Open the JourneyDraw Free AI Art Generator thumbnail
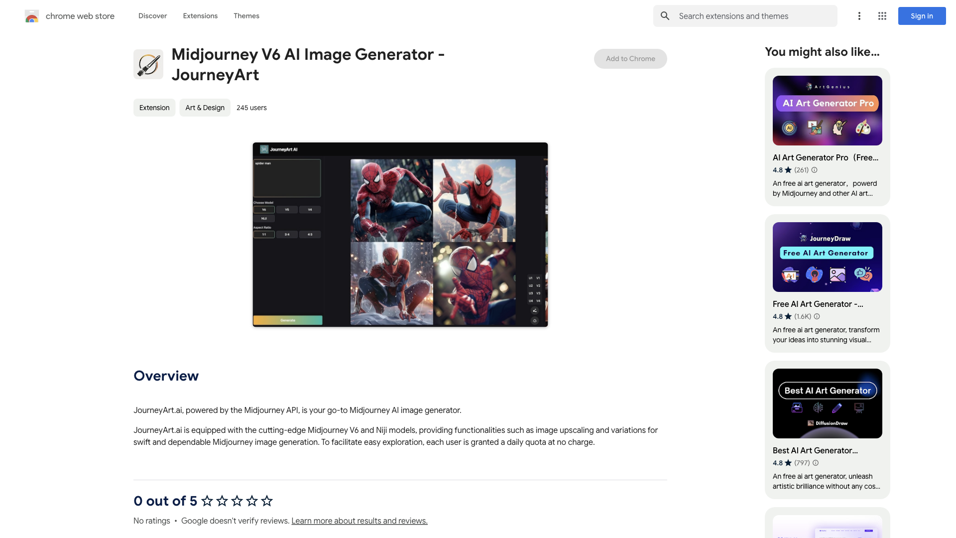Image resolution: width=956 pixels, height=538 pixels. pos(828,257)
